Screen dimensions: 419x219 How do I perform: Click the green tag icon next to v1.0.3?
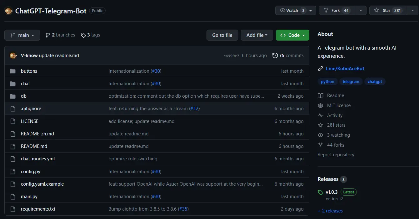320,192
